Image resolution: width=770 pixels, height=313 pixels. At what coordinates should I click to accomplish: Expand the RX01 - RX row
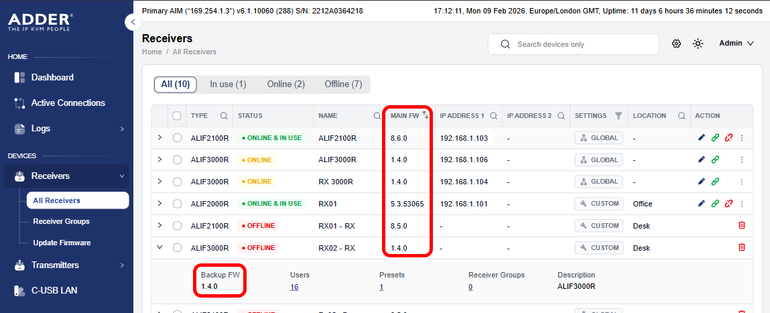[x=159, y=225]
